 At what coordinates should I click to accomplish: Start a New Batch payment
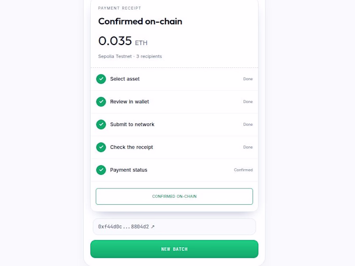[x=174, y=249]
